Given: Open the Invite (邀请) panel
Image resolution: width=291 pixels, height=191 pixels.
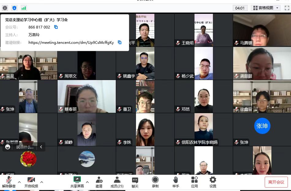Looking at the screenshot, I should (99, 182).
